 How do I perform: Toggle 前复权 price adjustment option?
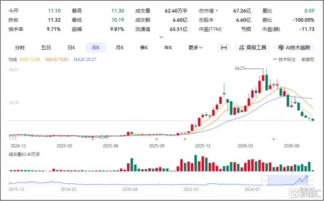[308, 60]
